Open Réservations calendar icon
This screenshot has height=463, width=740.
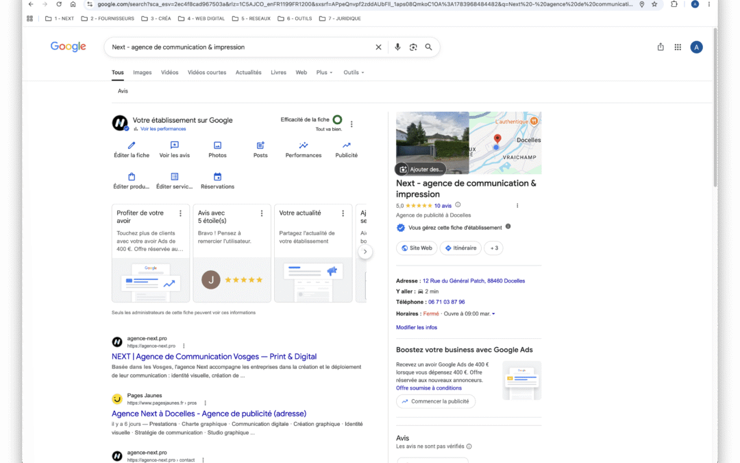(217, 177)
